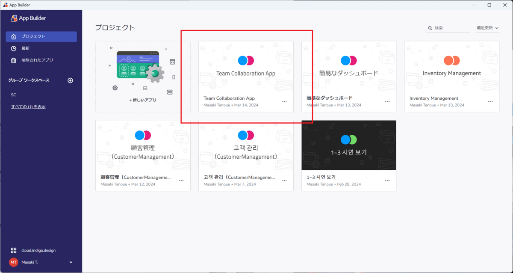Screen dimensions: 513x273
Task: Open cloud.indigo.design link
Action: (x=38, y=250)
